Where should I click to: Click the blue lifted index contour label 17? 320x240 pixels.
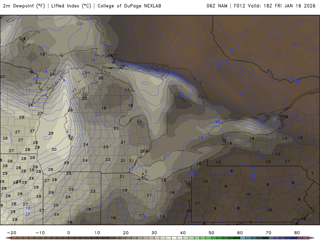[x=131, y=169]
